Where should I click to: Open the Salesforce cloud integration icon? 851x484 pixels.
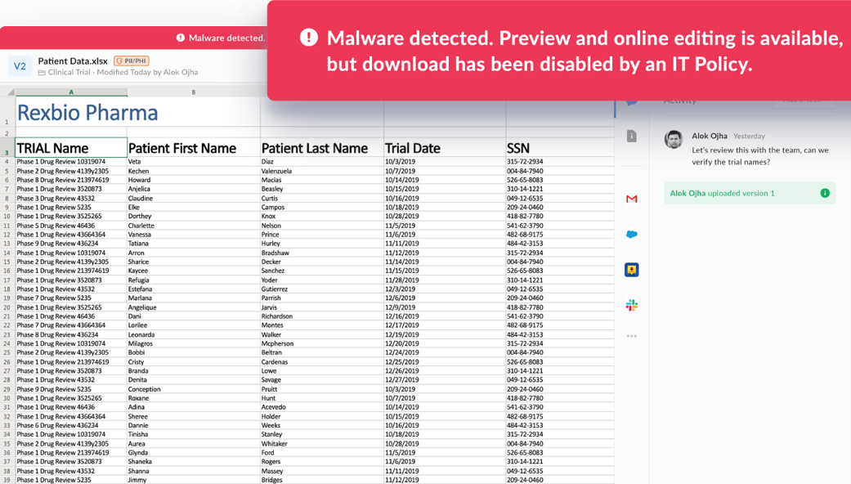(631, 235)
